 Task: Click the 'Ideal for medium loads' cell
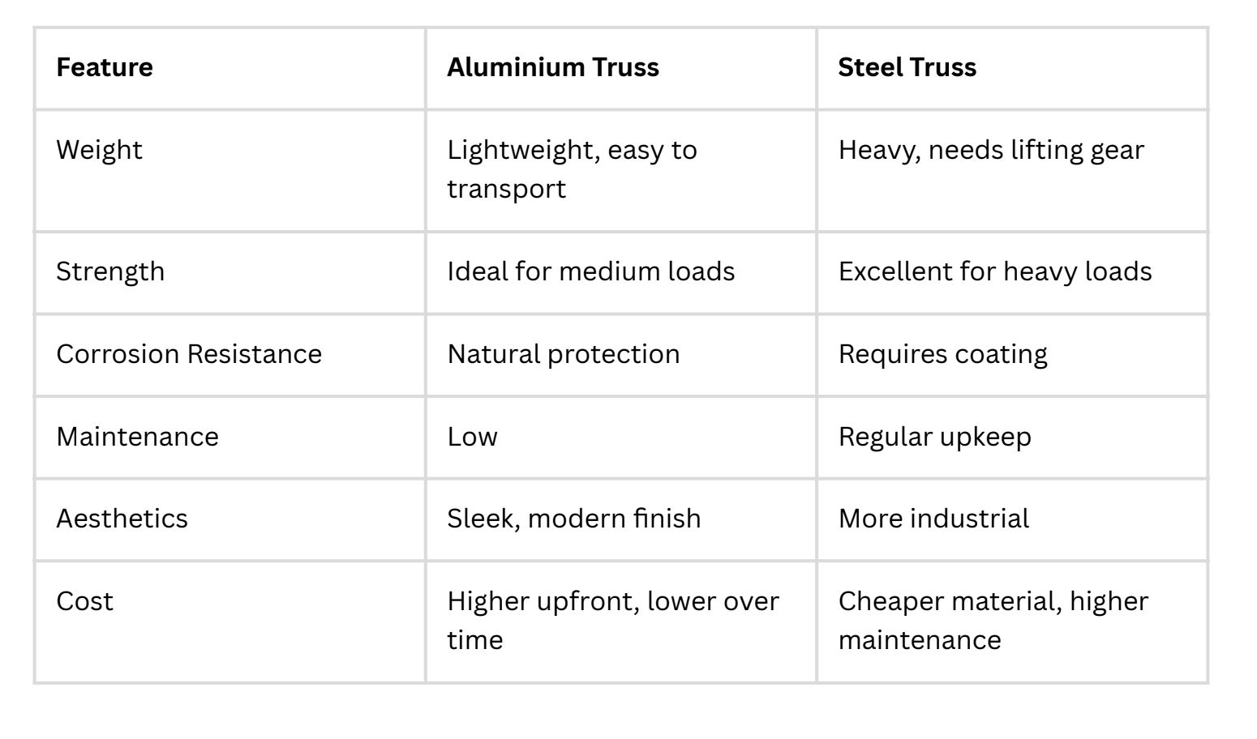click(x=590, y=271)
